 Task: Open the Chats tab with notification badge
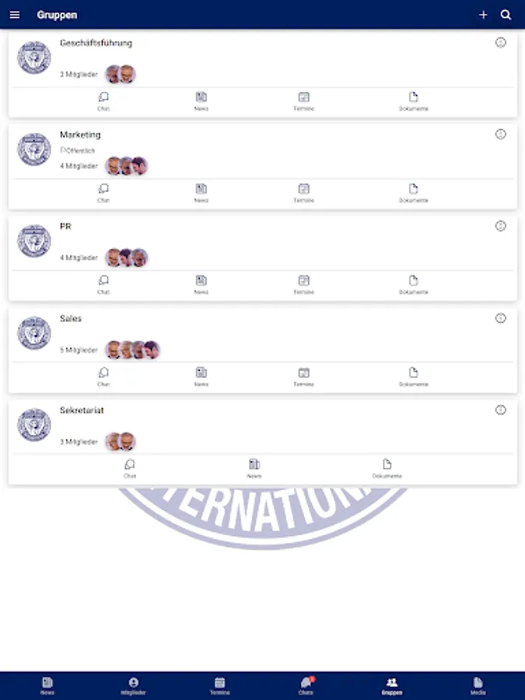[x=306, y=686]
